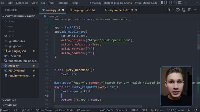The image size is (200, 112).
Task: Toggle the bottom panel layout icon
Action: (168, 3)
